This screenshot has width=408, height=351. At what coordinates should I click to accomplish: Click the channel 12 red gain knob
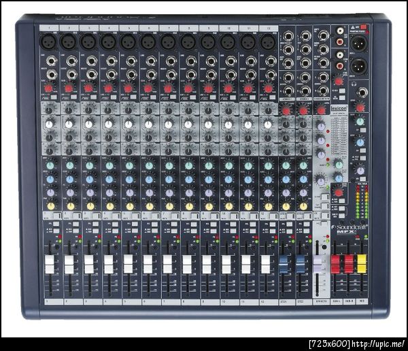click(268, 88)
